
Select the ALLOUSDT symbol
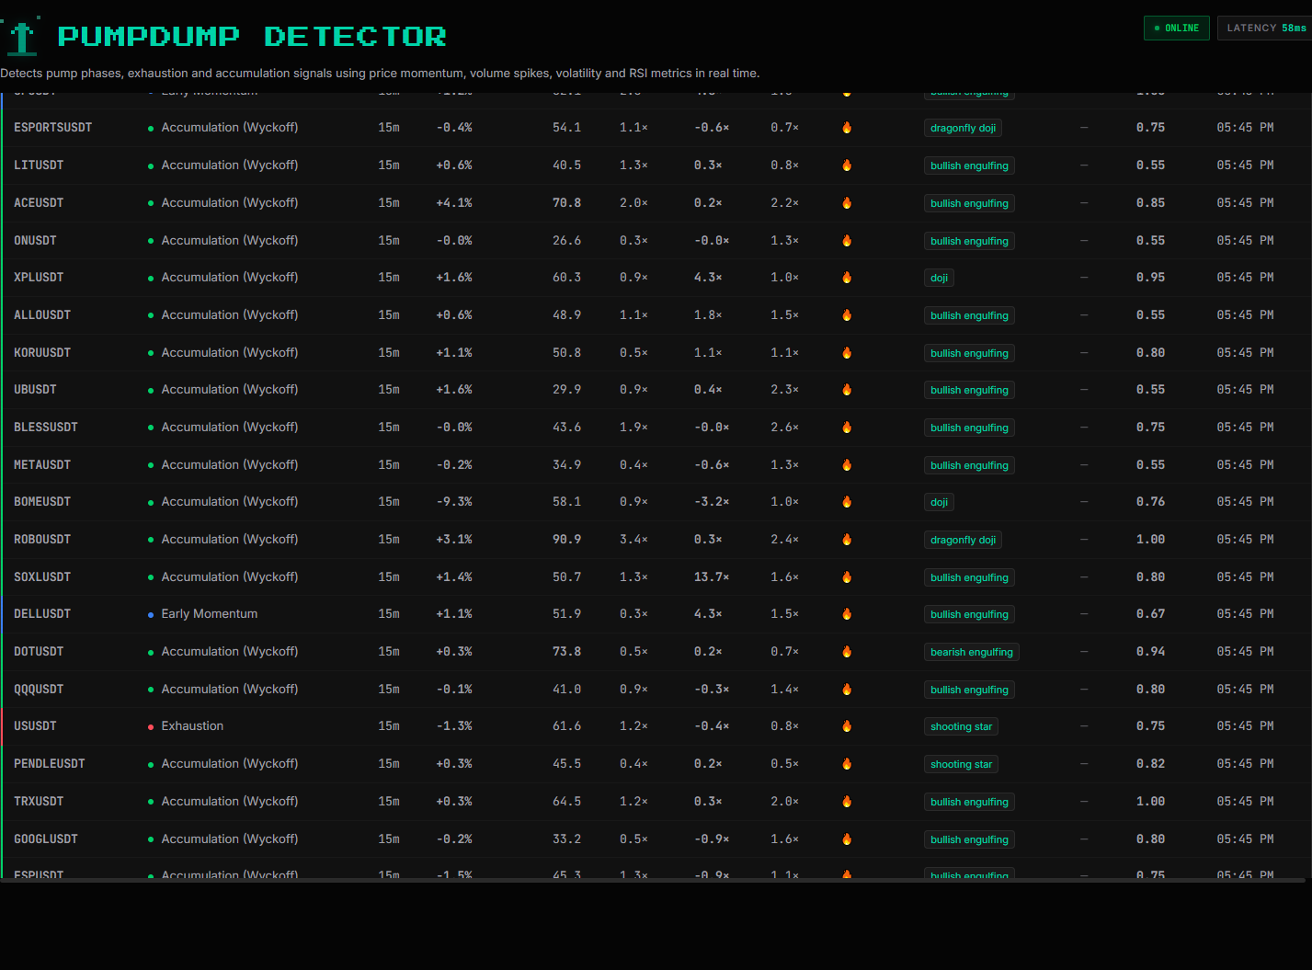(x=42, y=315)
